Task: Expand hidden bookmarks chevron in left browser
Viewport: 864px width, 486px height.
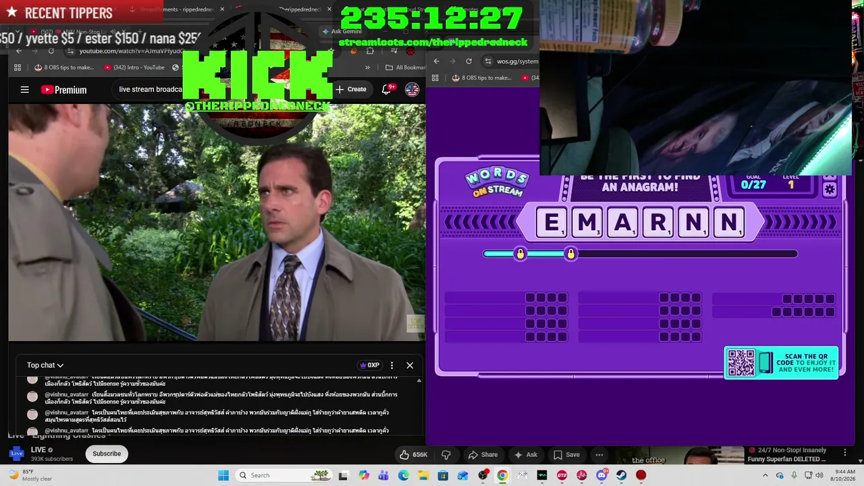Action: (x=367, y=67)
